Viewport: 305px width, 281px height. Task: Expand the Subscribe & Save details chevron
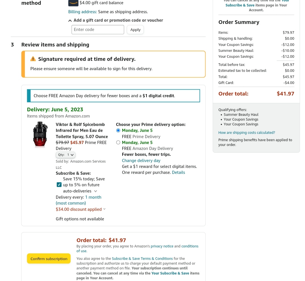pos(95,191)
